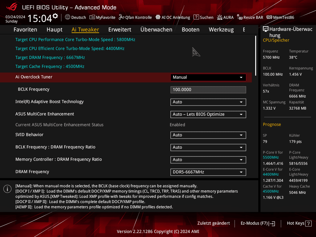
Task: Select the Ai Tweaker tab
Action: pyautogui.click(x=85, y=30)
